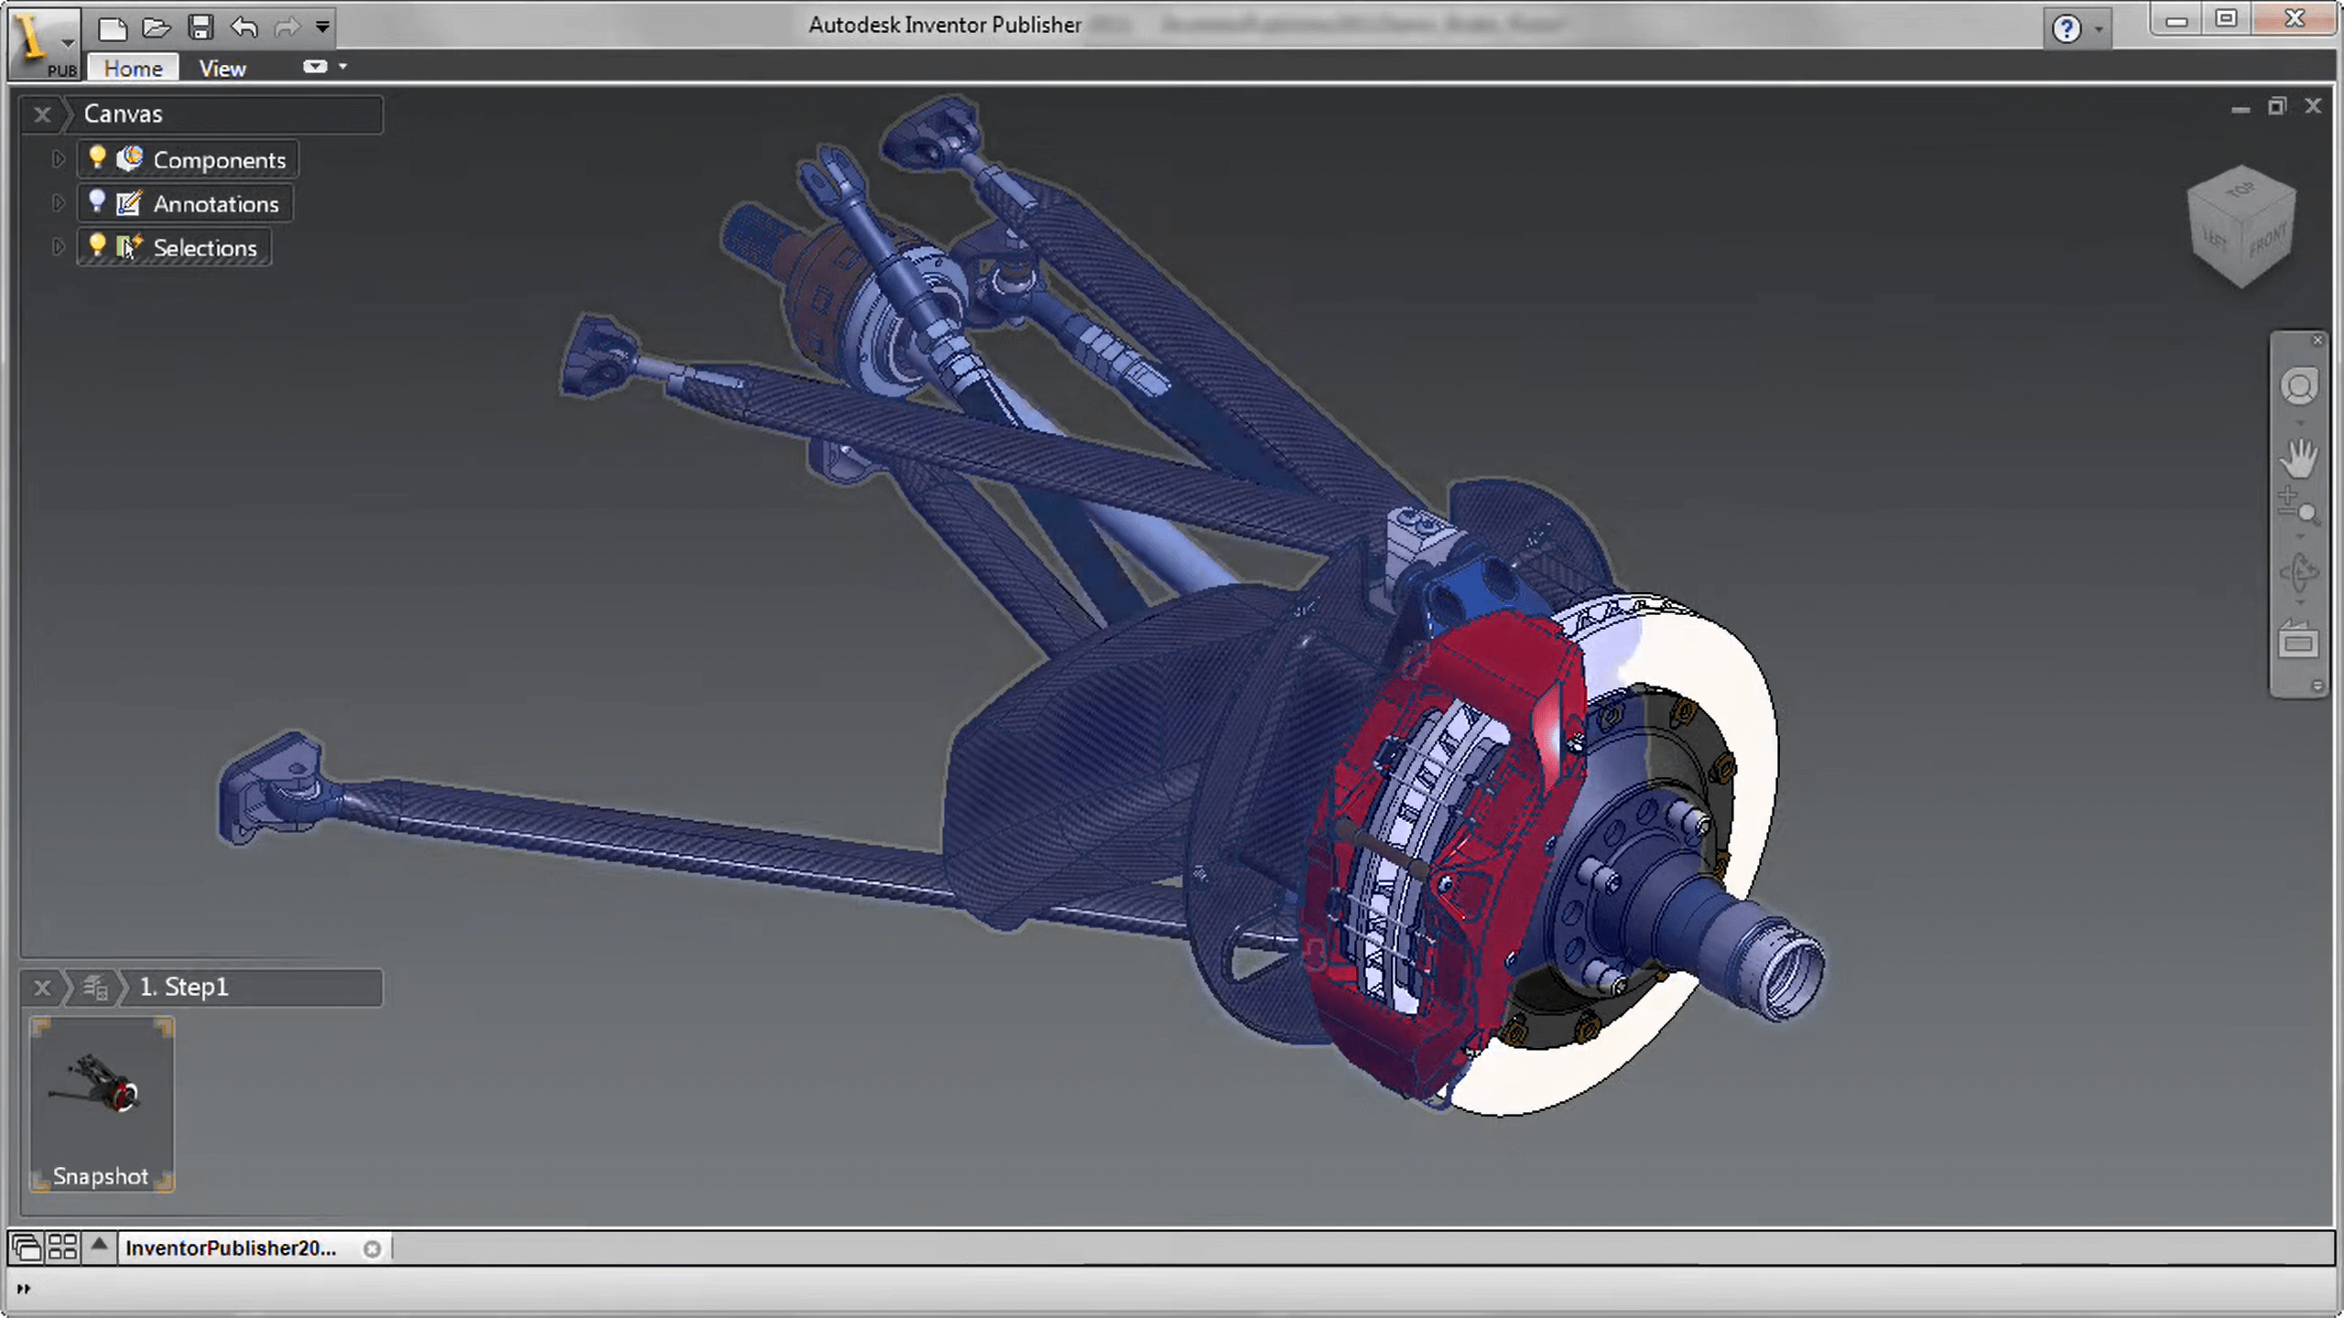Open the Steering Wheel navigation tool
Viewport: 2344px width, 1318px height.
[x=2300, y=386]
